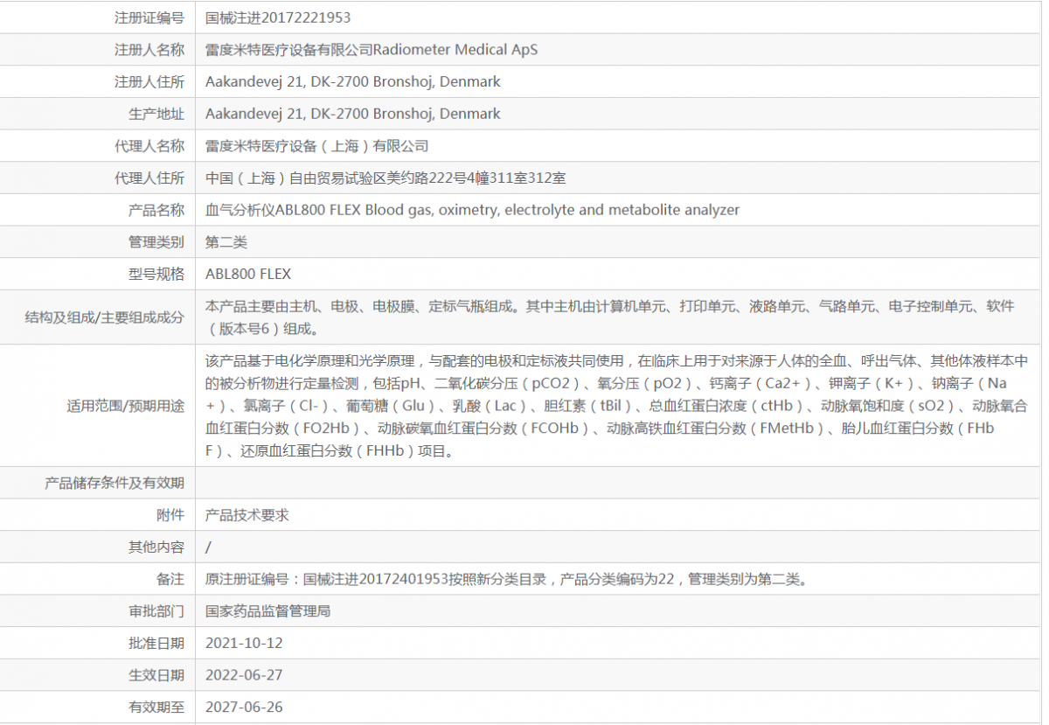Click the 附件 label
The height and width of the screenshot is (725, 1049).
(x=170, y=515)
